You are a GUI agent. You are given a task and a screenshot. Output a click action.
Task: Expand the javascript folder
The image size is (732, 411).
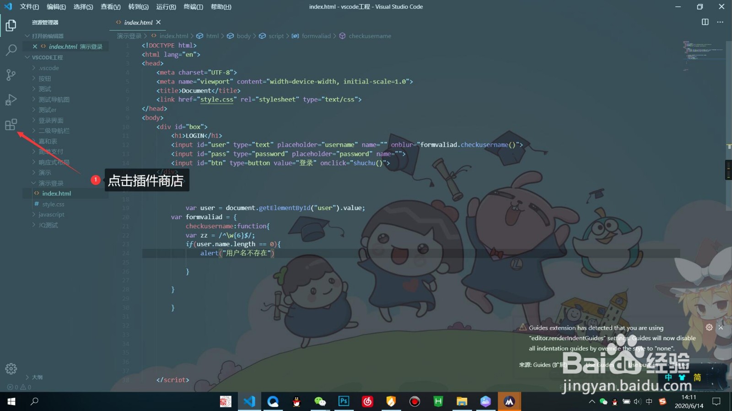65,215
